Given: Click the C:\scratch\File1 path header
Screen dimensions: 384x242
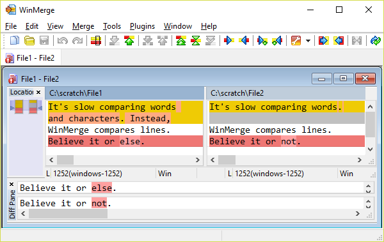Looking at the screenshot, I should pos(125,93).
